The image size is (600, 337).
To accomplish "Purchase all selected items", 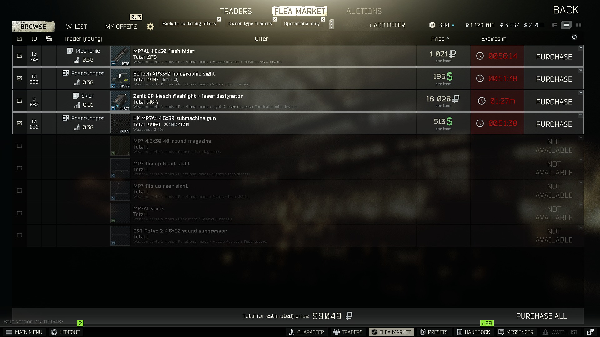I will click(x=542, y=316).
